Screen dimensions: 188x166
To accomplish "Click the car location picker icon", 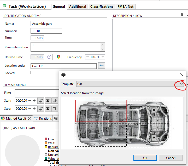I will 102,66.
